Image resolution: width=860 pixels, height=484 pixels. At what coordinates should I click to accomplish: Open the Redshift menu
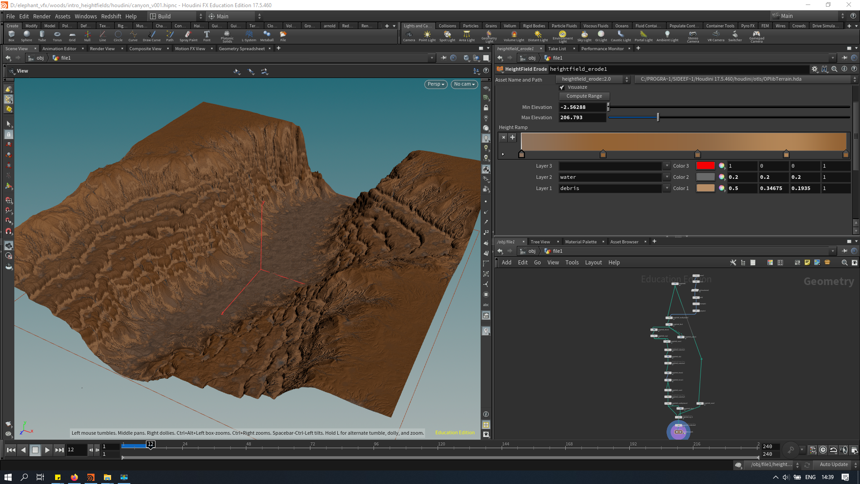click(x=111, y=16)
